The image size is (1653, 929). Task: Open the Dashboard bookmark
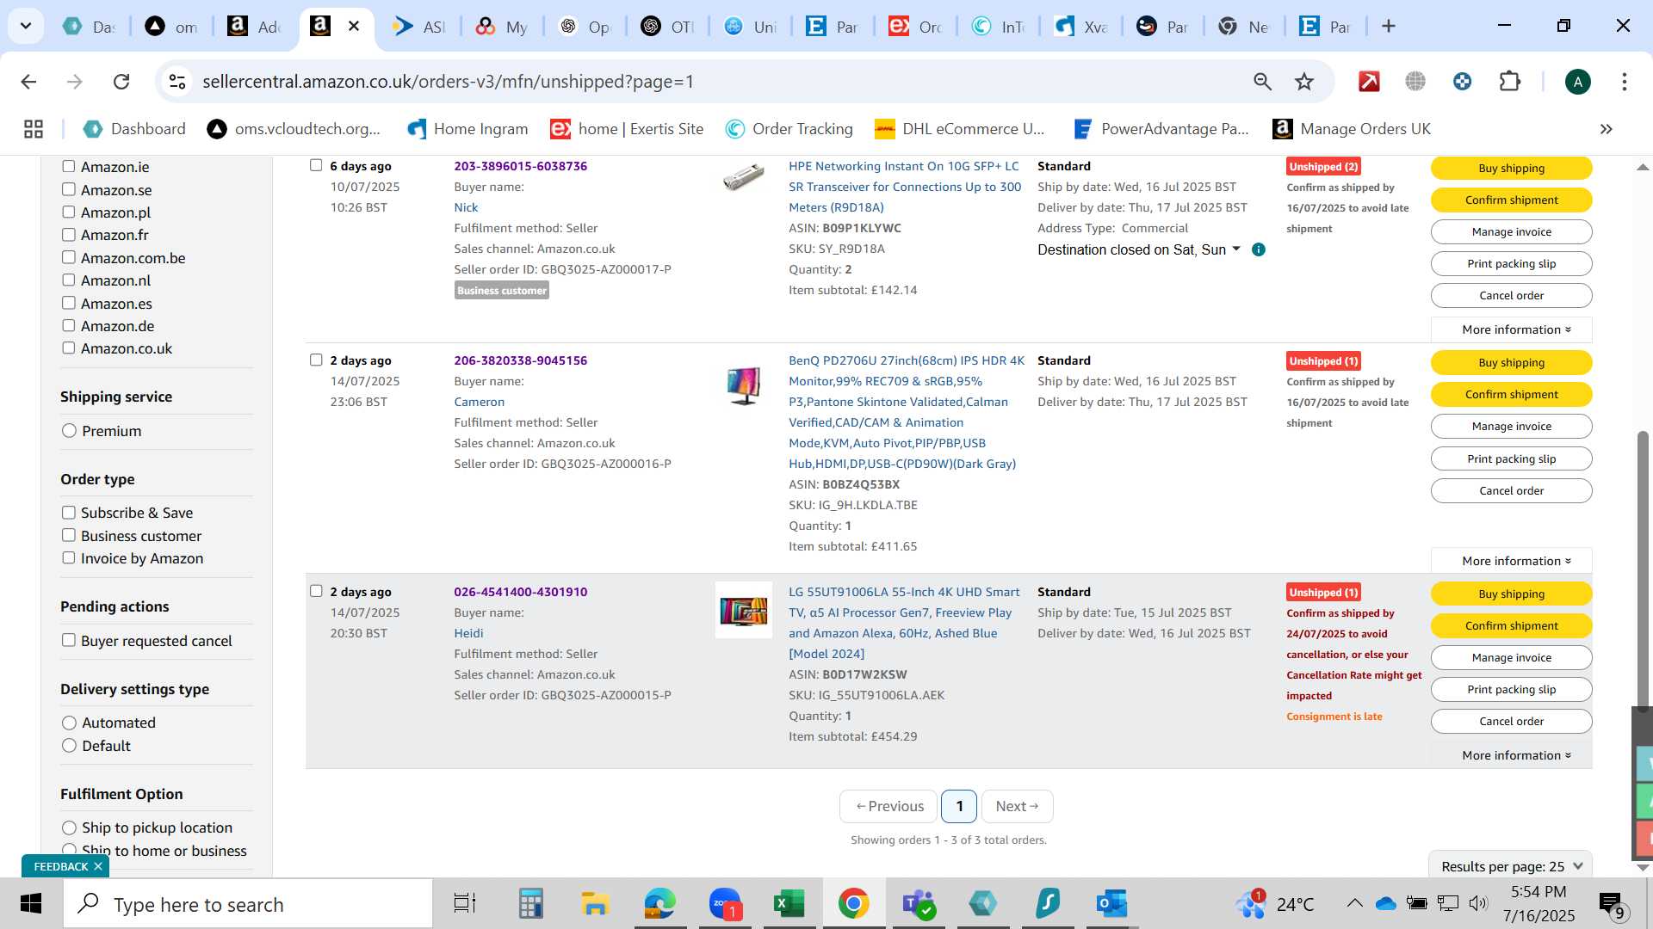tap(134, 129)
